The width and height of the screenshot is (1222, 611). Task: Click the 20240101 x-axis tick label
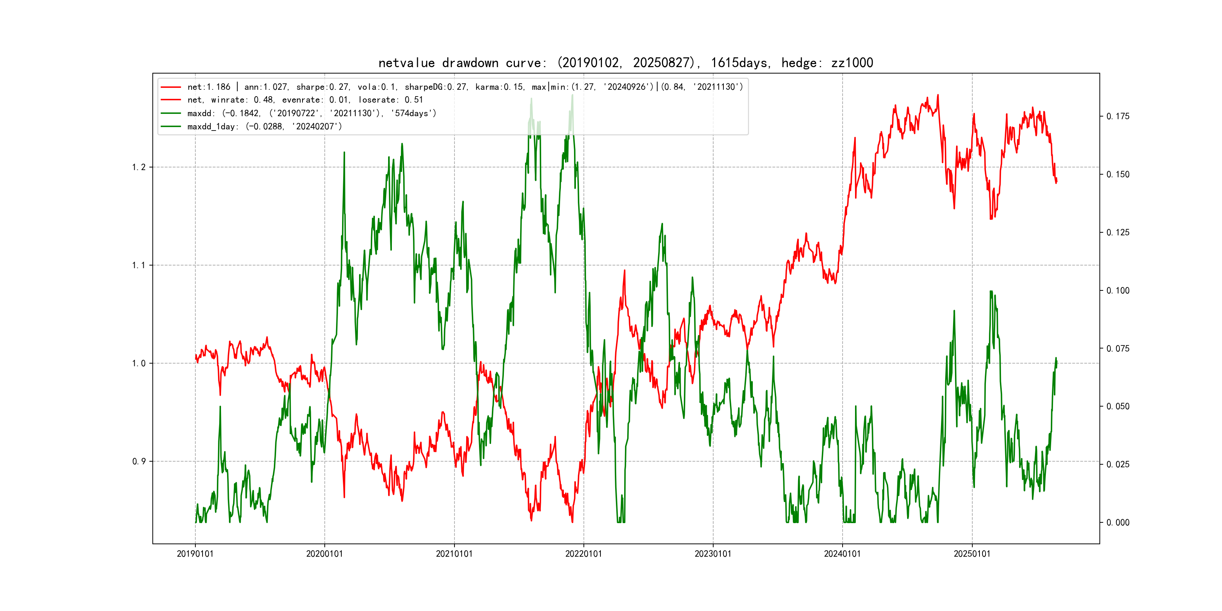(843, 554)
